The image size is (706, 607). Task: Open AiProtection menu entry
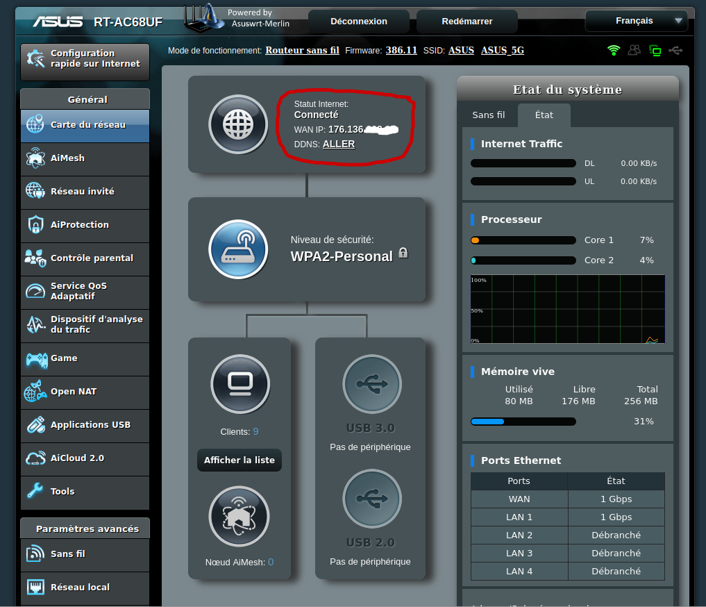click(x=85, y=226)
